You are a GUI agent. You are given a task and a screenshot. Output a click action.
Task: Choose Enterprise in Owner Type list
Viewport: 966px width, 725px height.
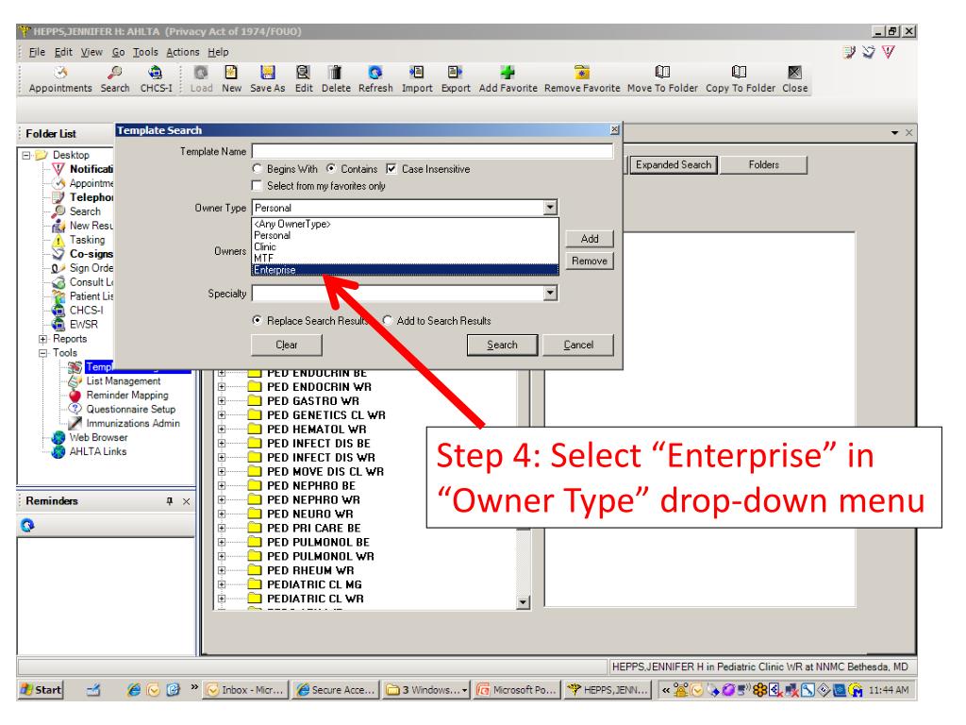[x=406, y=270]
